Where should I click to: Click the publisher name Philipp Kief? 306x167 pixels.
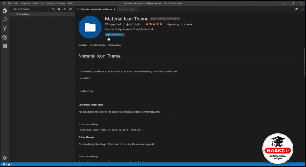113,24
